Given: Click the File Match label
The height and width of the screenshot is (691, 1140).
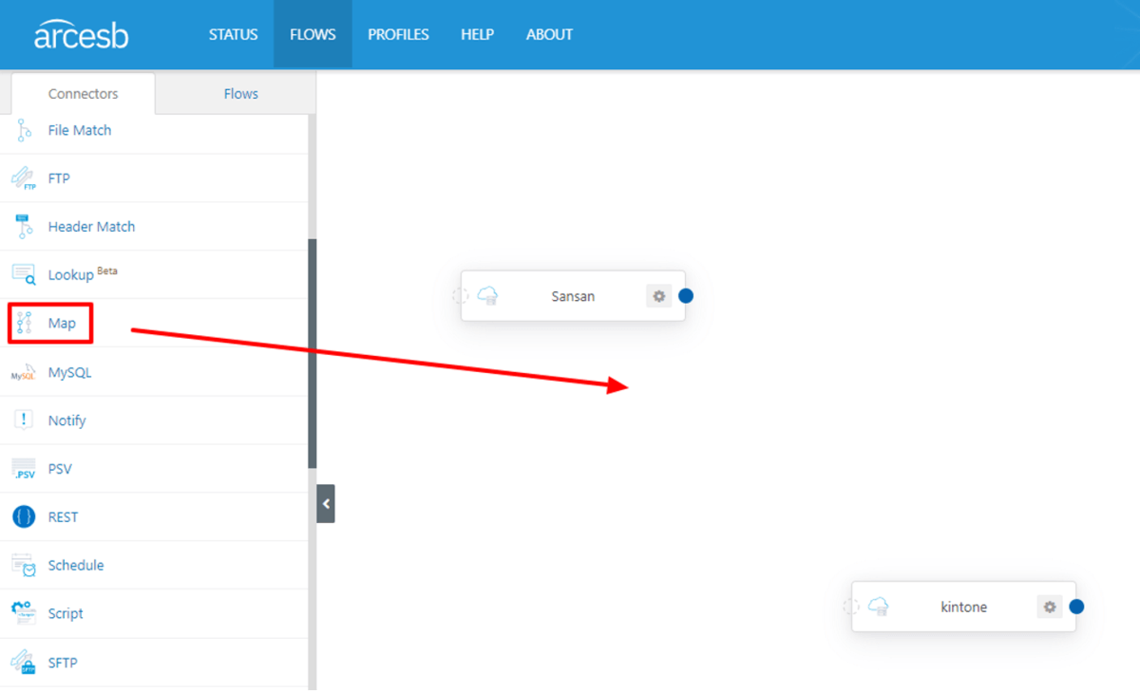Looking at the screenshot, I should pyautogui.click(x=80, y=130).
